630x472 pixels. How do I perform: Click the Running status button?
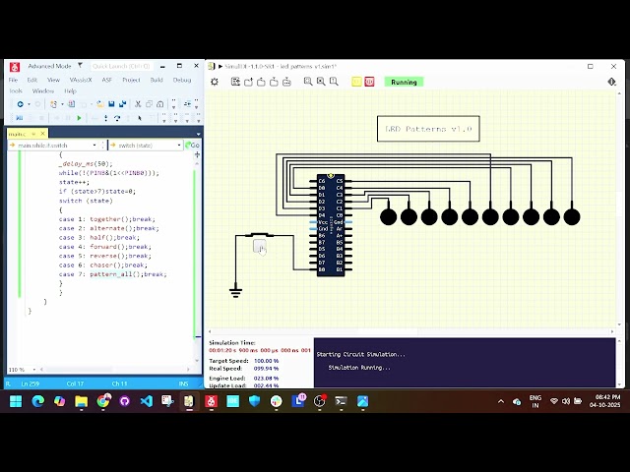[404, 82]
